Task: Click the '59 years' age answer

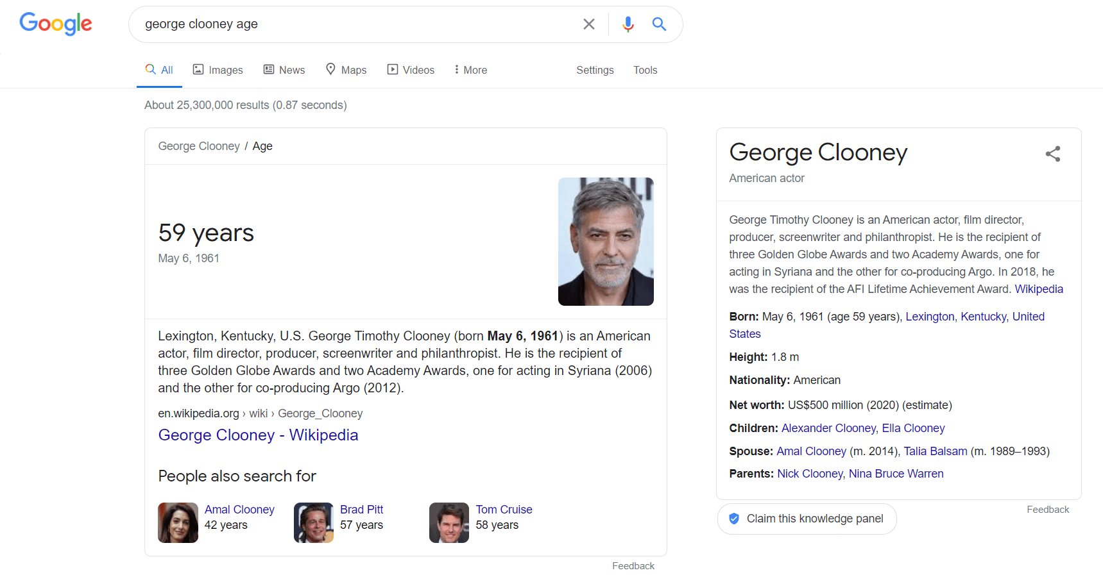Action: (206, 233)
